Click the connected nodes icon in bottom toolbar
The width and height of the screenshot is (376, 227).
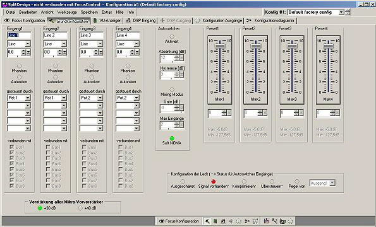click(x=274, y=221)
